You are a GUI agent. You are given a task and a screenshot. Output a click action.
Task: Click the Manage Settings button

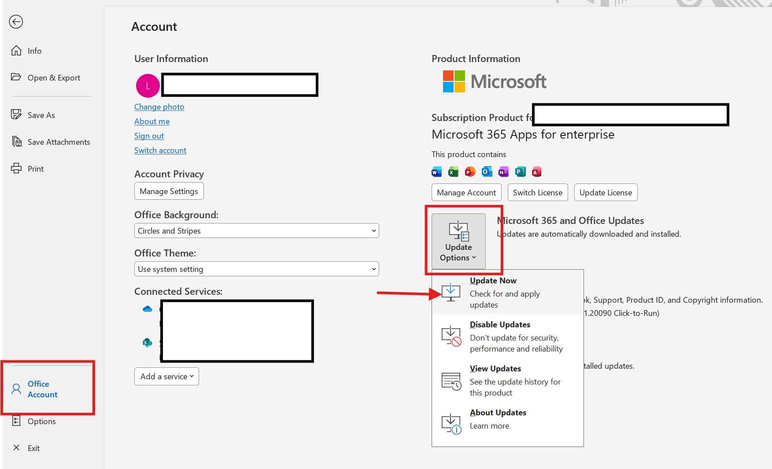pyautogui.click(x=169, y=191)
